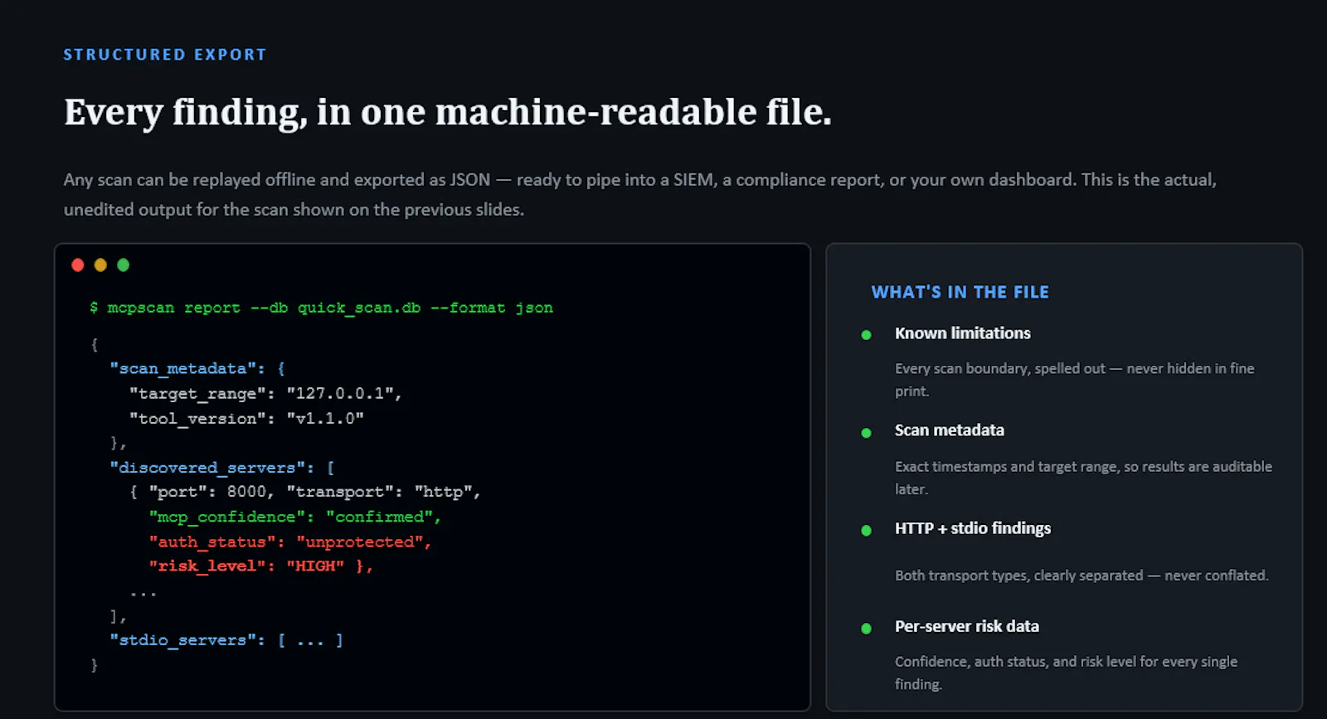The image size is (1327, 719).
Task: Click the WHAT'S IN THE FILE heading
Action: pyautogui.click(x=960, y=292)
